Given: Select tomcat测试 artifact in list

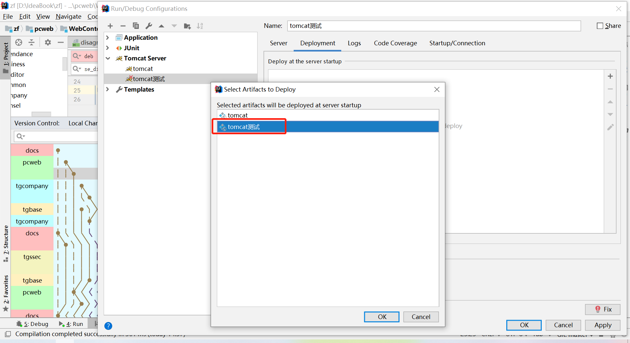Looking at the screenshot, I should [328, 127].
